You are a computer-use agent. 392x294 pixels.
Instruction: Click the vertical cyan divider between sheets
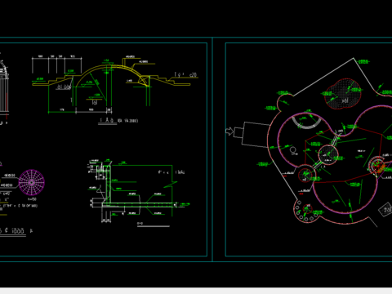point(212,149)
